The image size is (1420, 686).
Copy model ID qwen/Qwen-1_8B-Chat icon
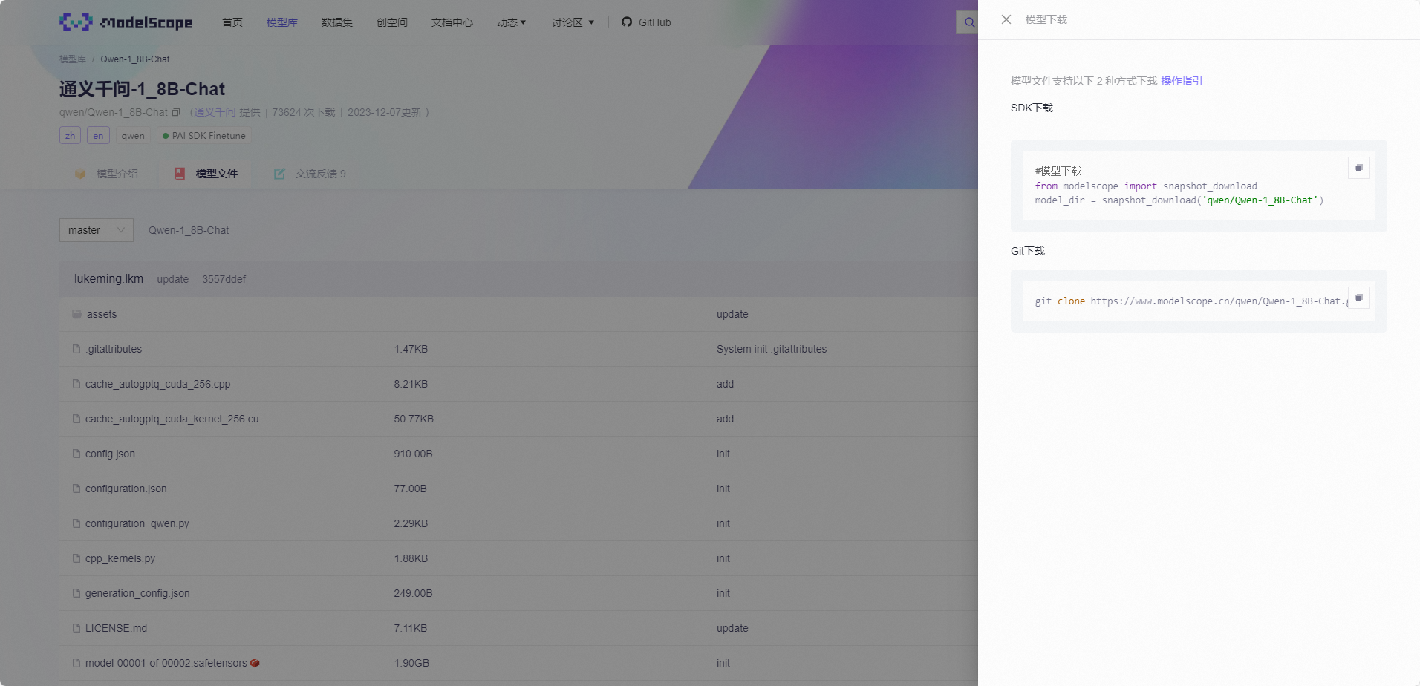point(176,112)
